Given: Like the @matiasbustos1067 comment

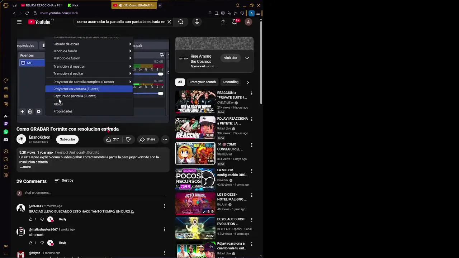Looking at the screenshot, I should pos(30,243).
